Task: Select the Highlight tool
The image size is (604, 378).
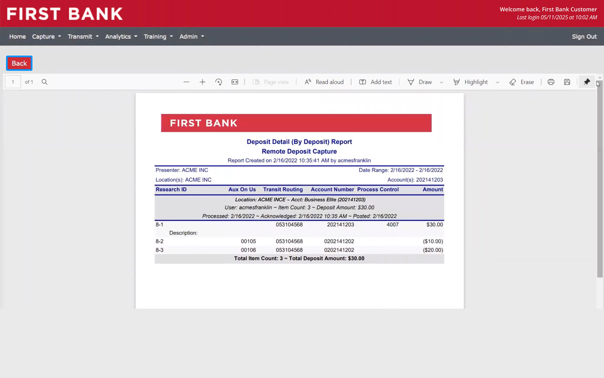Action: click(x=470, y=82)
